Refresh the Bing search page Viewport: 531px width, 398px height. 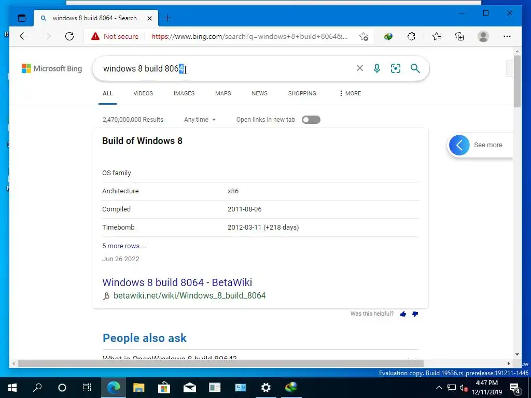pos(69,36)
